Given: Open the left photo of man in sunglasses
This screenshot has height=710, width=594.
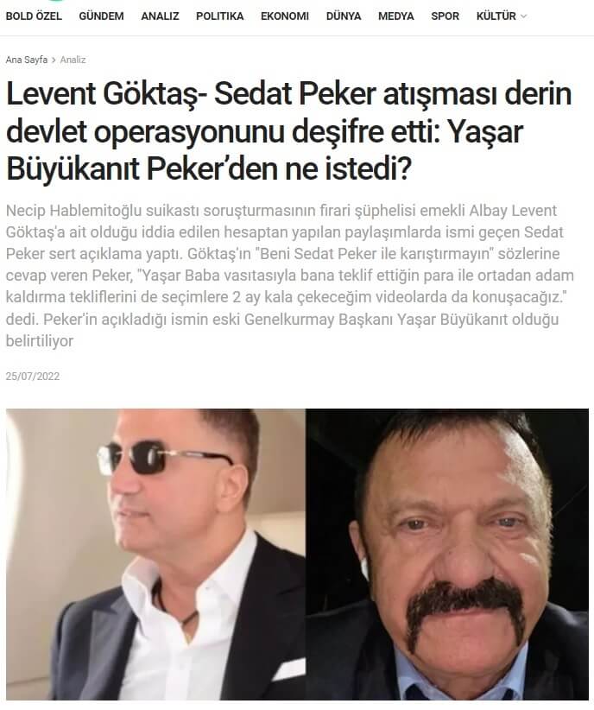Looking at the screenshot, I should click(x=155, y=555).
